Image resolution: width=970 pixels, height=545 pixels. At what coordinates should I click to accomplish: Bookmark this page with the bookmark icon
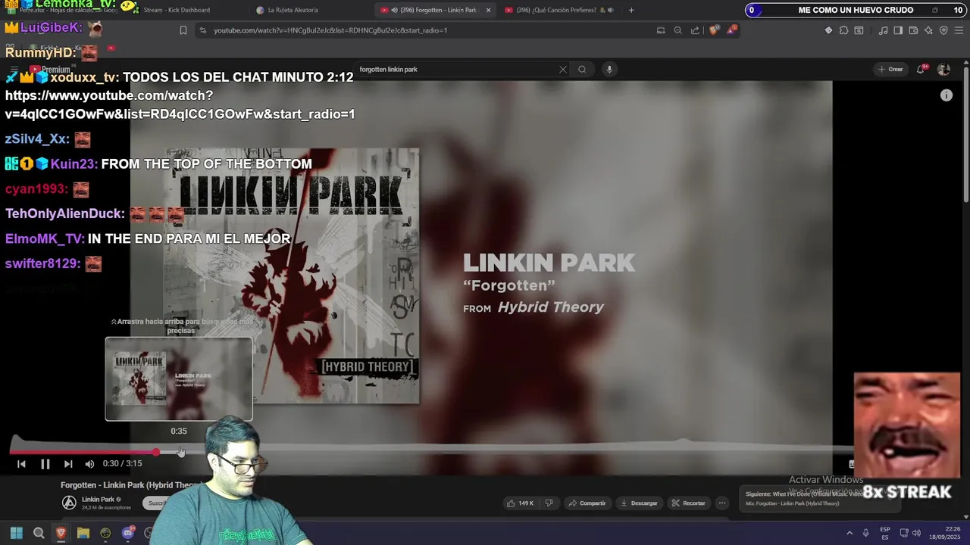pos(183,30)
